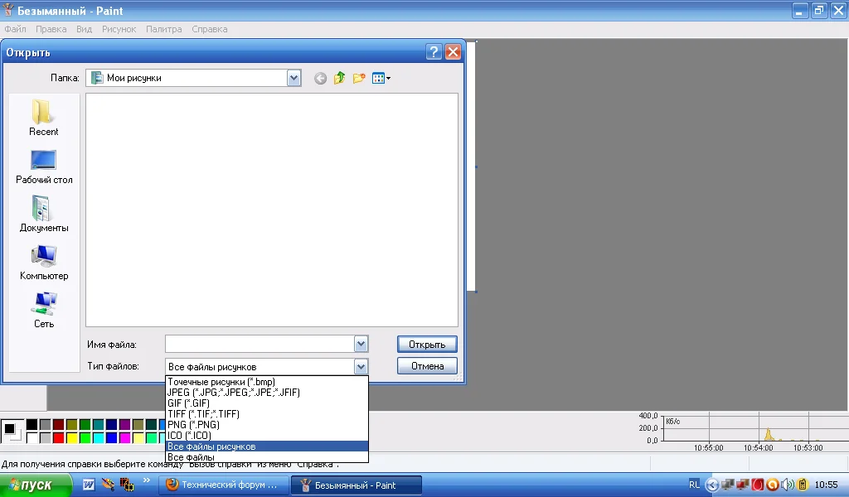Viewport: 849px width, 497px height.
Task: Expand hidden tray icons arrow
Action: [x=712, y=485]
